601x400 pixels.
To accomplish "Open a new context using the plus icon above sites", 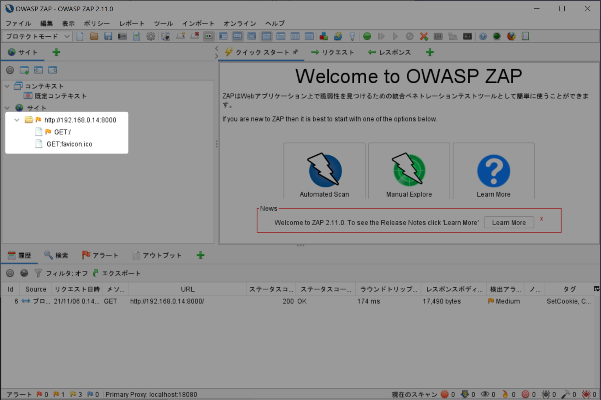I will 56,52.
